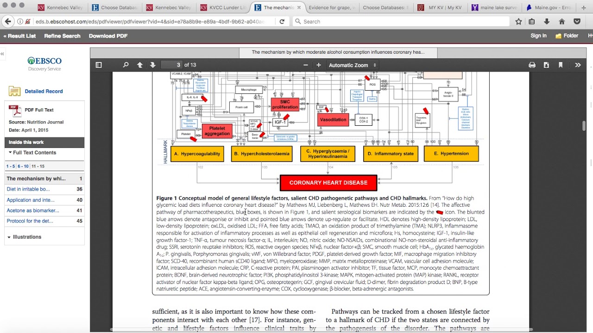Open the Pocket icon in the browser toolbar
This screenshot has width=593, height=333.
pos(577,21)
